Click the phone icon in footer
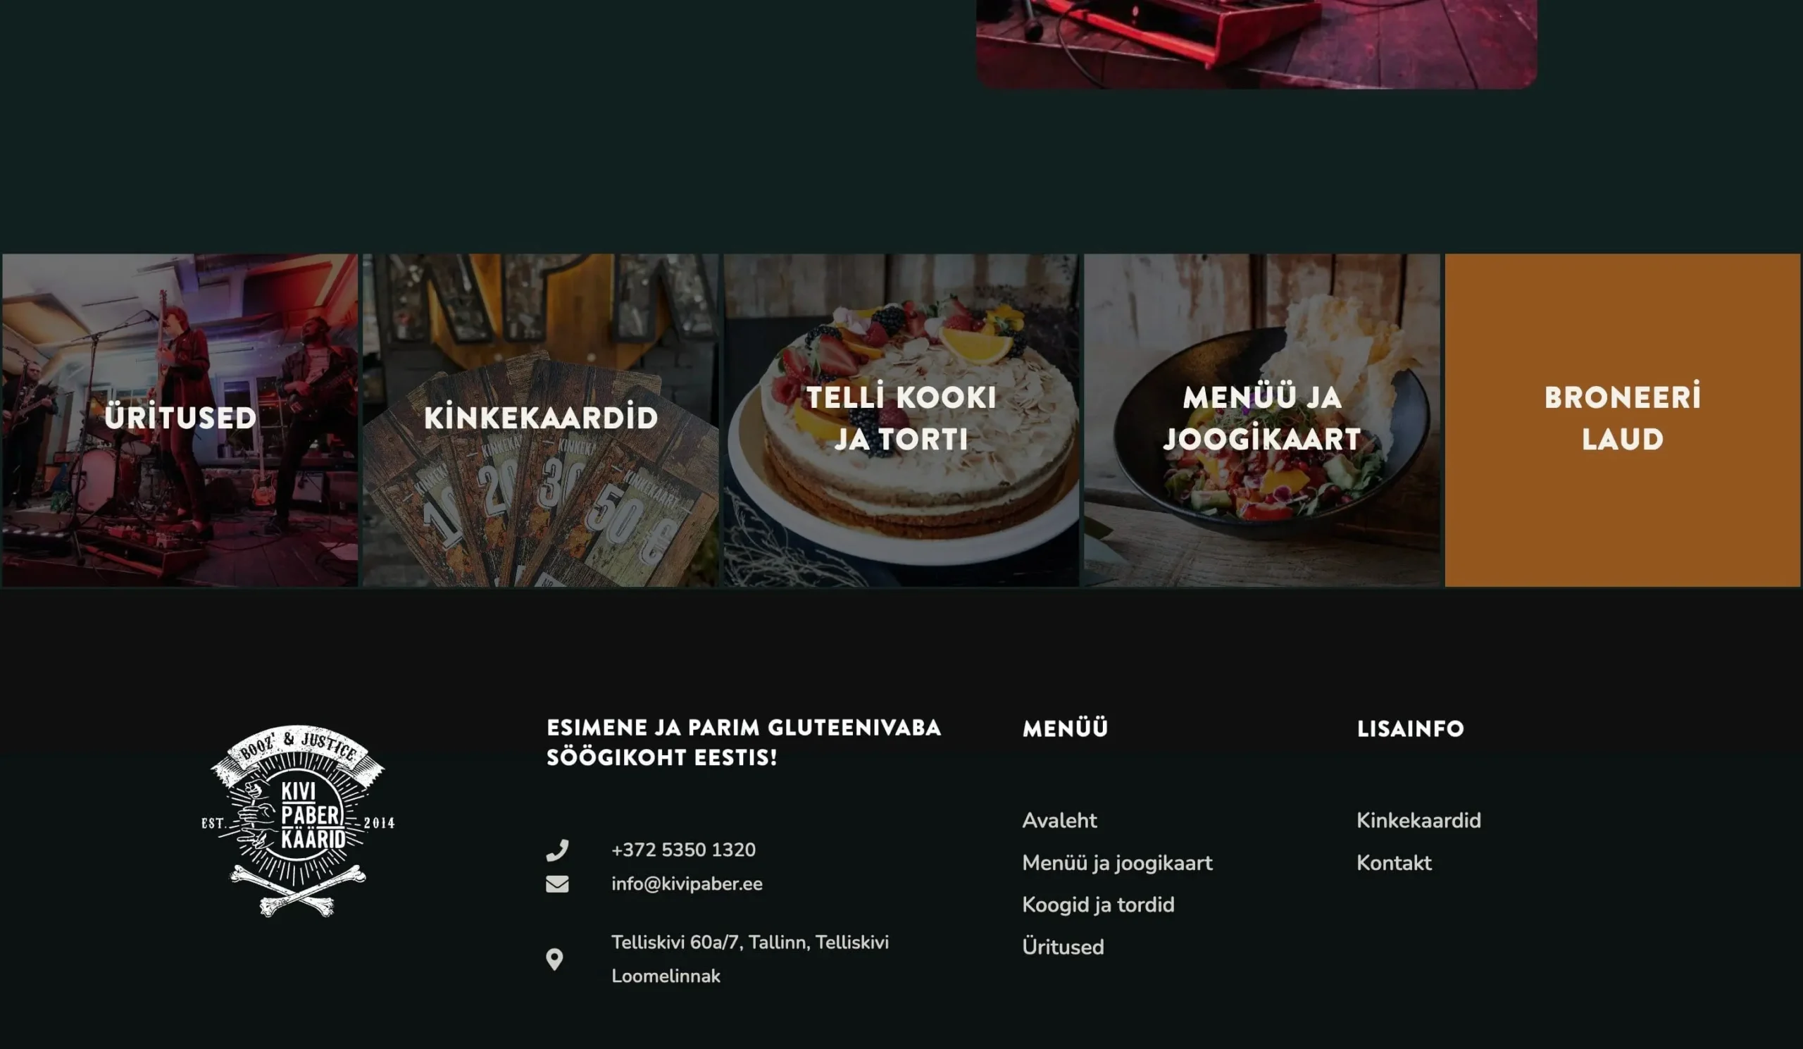The height and width of the screenshot is (1049, 1803). tap(557, 850)
